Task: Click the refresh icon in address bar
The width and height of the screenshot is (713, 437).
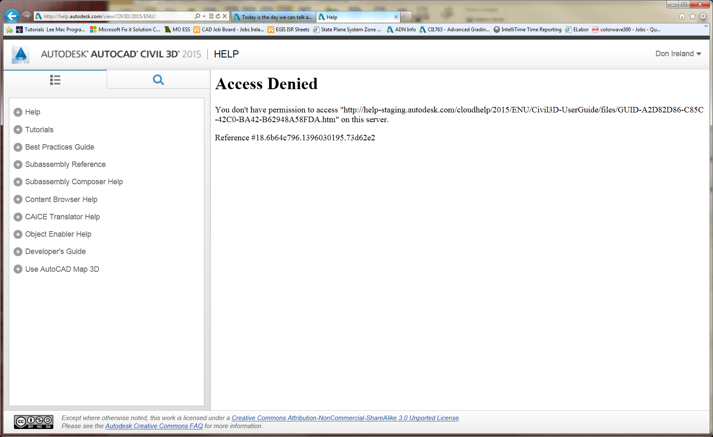Action: point(218,16)
